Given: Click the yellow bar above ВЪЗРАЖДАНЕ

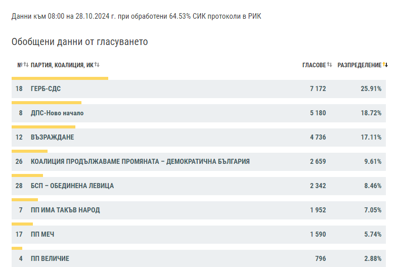Looking at the screenshot, I should [x=43, y=127].
